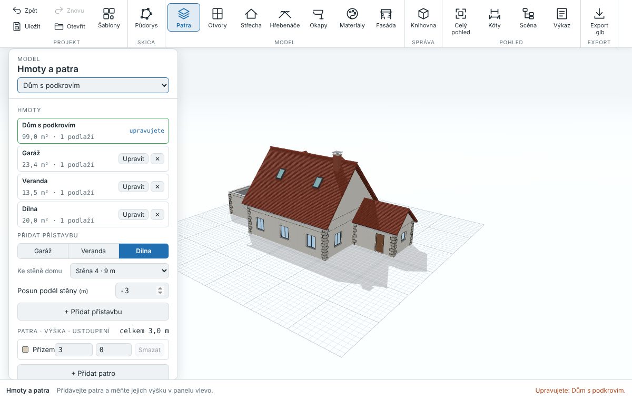Open the Okapy gutters tool
Screen dimensions: 632x400
click(319, 18)
